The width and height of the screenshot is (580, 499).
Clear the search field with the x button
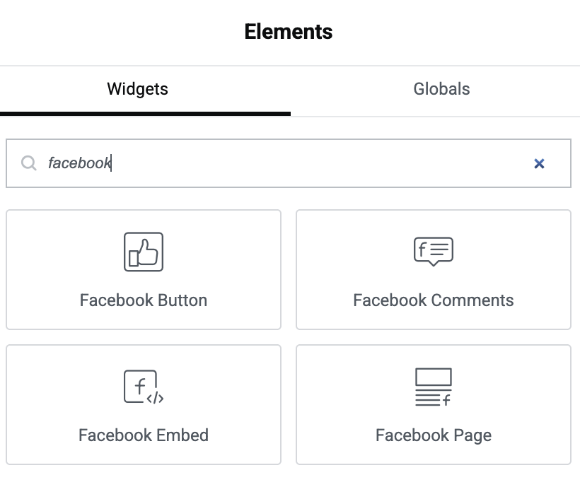pyautogui.click(x=540, y=163)
